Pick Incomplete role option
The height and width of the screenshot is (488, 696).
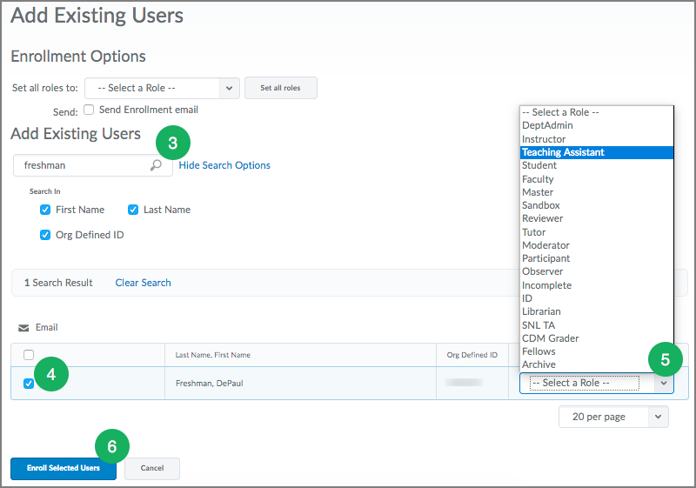[x=597, y=284]
